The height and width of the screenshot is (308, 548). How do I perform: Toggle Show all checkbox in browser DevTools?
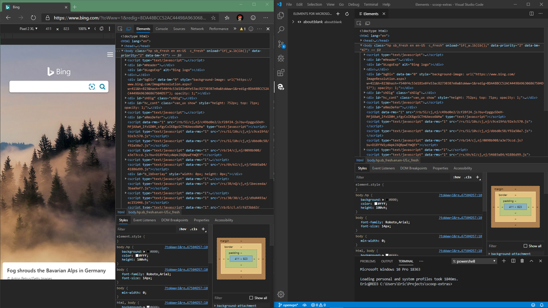251,298
